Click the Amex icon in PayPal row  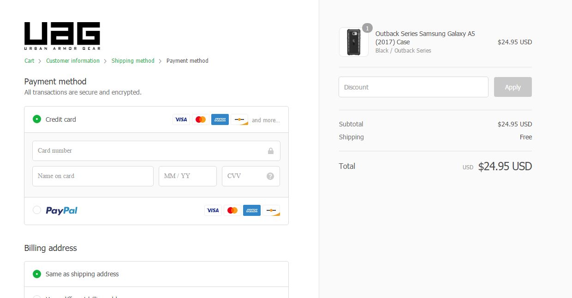tap(252, 210)
